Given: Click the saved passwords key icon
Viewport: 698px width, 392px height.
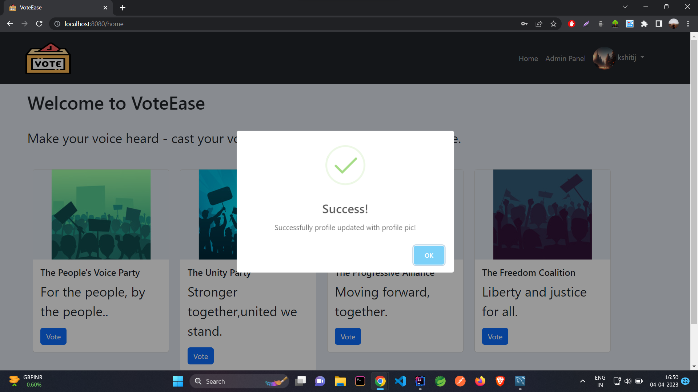Looking at the screenshot, I should [524, 24].
